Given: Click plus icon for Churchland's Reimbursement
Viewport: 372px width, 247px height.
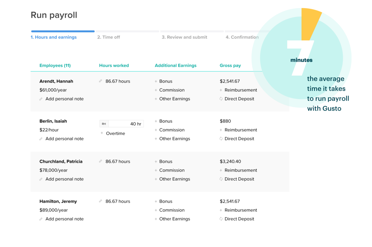Looking at the screenshot, I should [x=221, y=170].
